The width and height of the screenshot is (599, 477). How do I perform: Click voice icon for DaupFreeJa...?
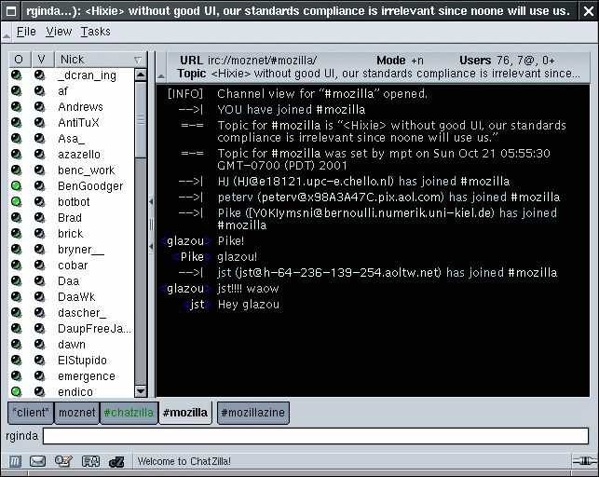pyautogui.click(x=40, y=328)
